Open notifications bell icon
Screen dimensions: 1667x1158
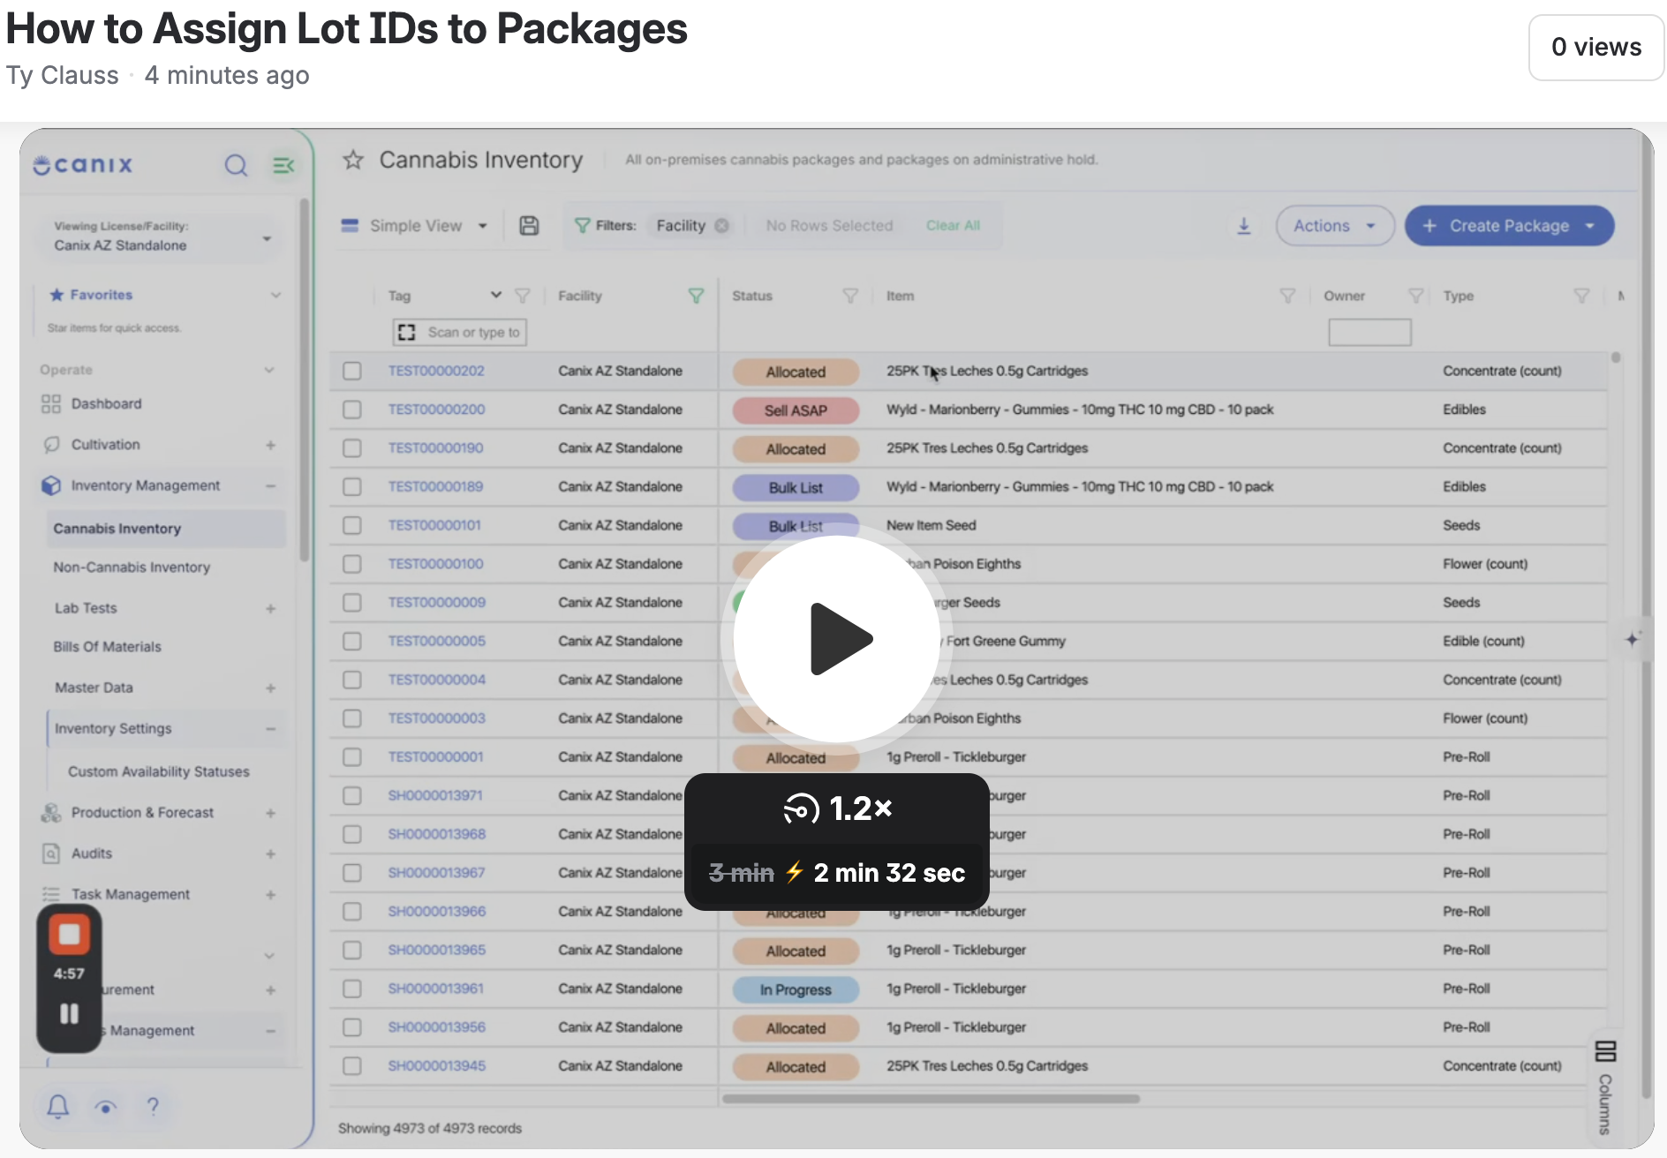58,1106
